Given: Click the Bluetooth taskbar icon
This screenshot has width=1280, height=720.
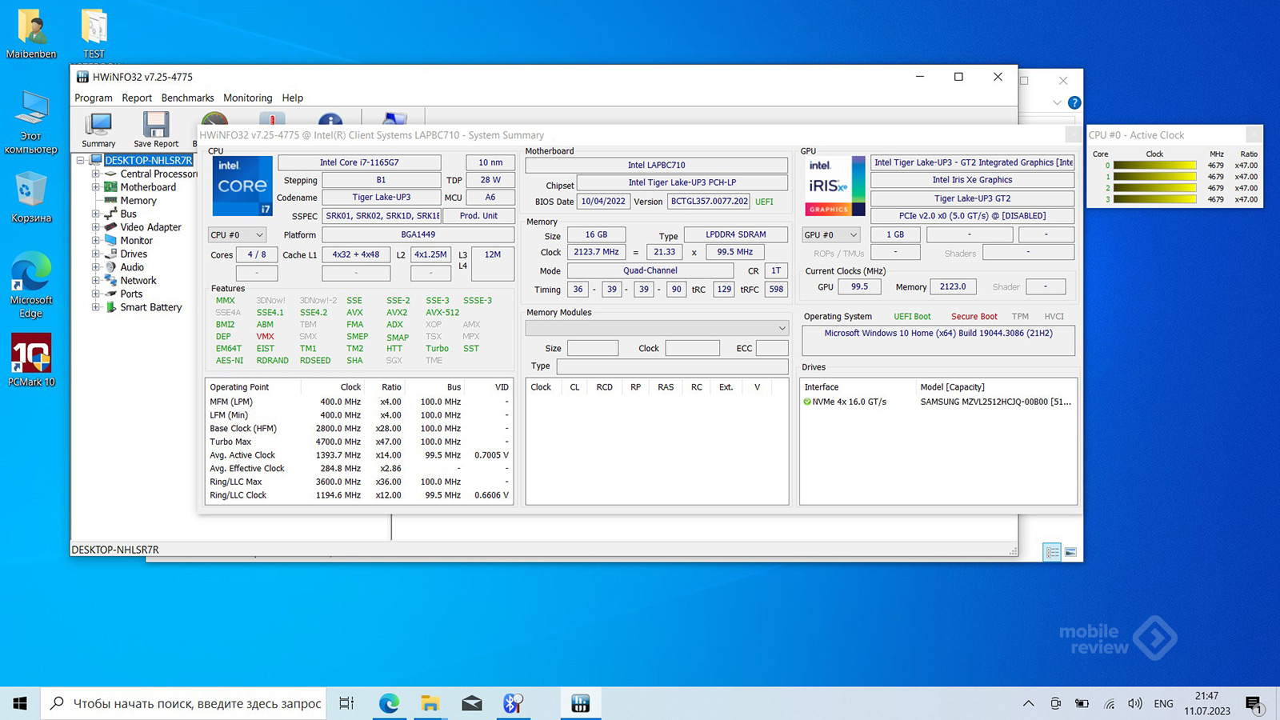Looking at the screenshot, I should (513, 703).
